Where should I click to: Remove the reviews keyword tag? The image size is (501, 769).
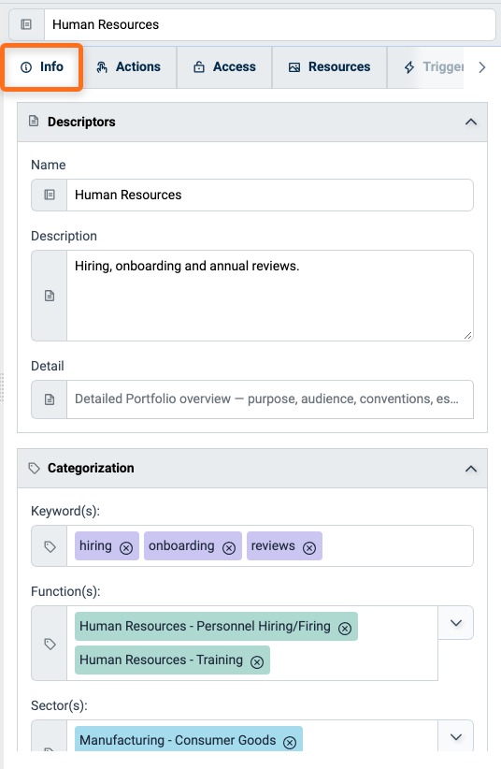309,548
